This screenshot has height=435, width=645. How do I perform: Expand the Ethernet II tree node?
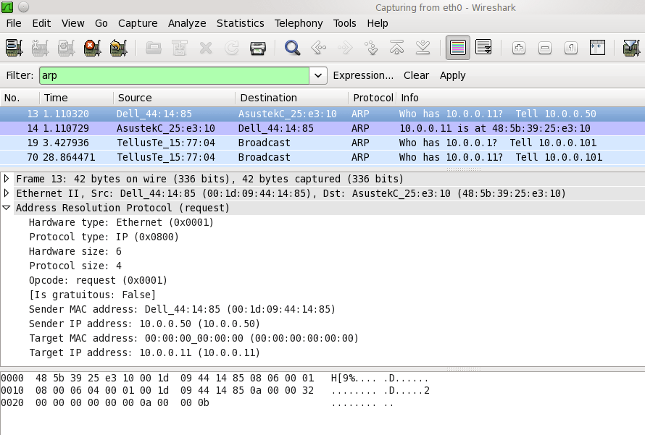(x=7, y=193)
